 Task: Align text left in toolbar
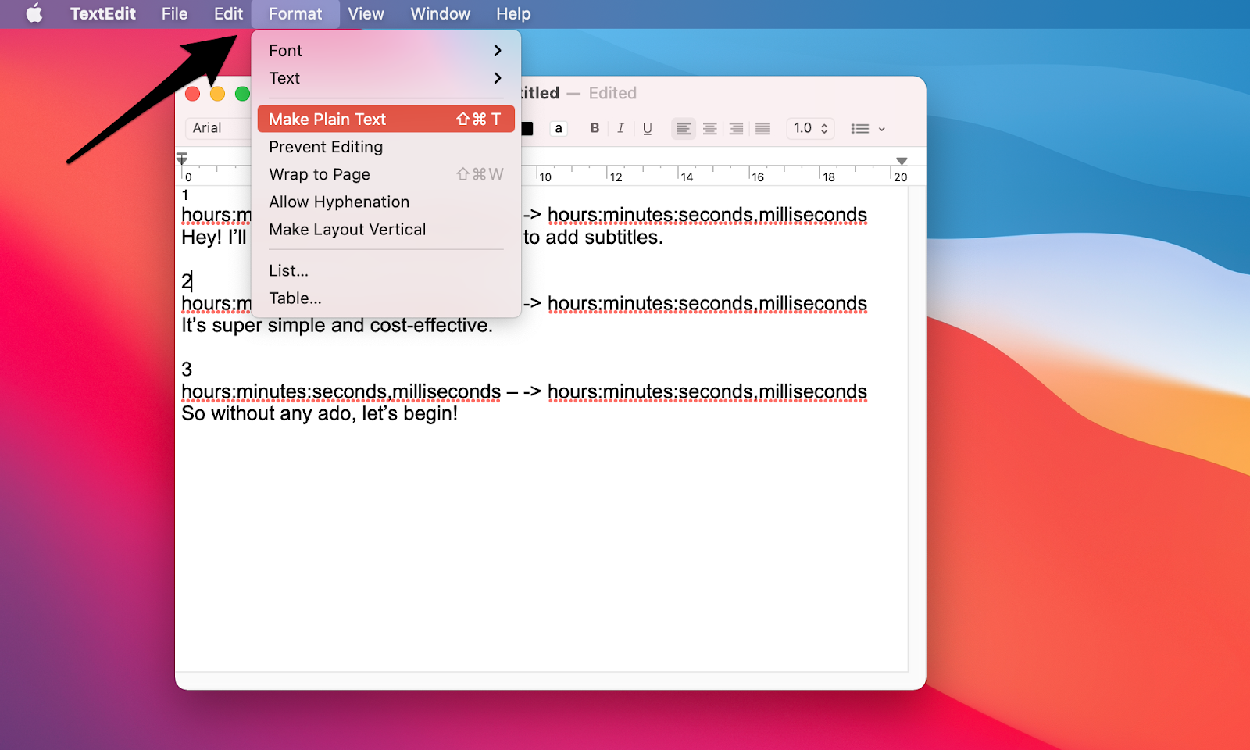(x=684, y=129)
